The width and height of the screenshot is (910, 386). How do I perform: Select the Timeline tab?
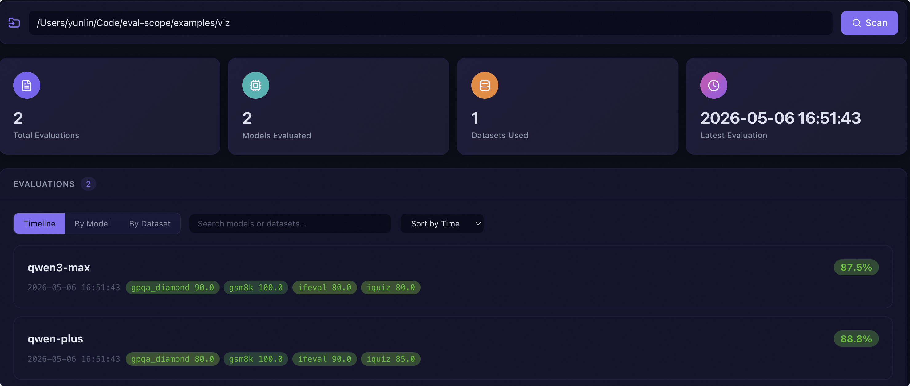point(40,223)
